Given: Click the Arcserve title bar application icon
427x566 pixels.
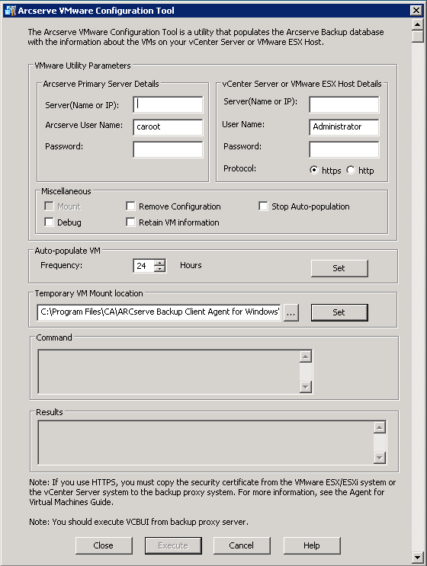Looking at the screenshot, I should point(11,11).
